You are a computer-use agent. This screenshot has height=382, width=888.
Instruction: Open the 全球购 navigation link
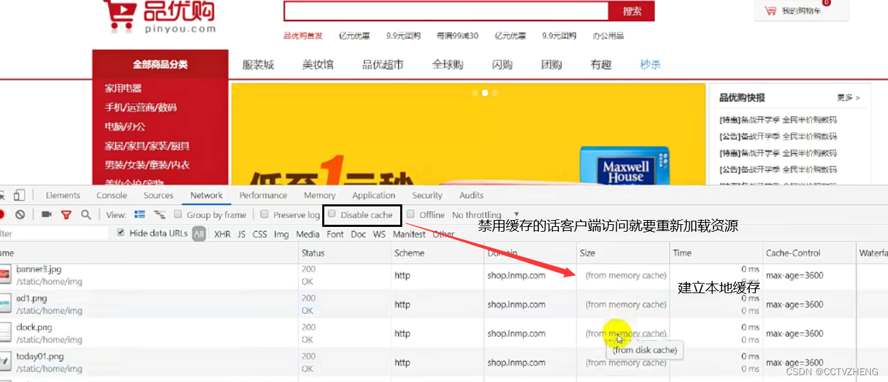coord(448,64)
